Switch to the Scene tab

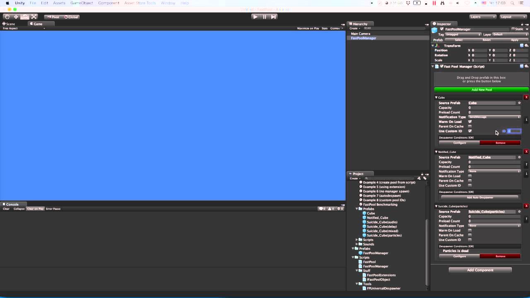[9, 24]
